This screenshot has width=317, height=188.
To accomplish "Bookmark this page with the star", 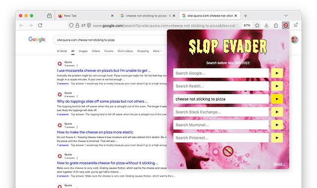I will pos(257,25).
